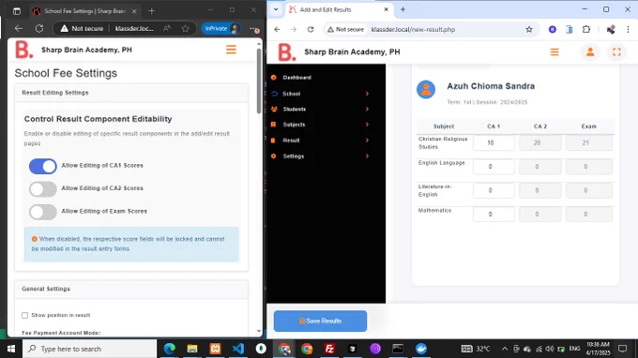Open XAMPP from the taskbar

tap(215, 349)
